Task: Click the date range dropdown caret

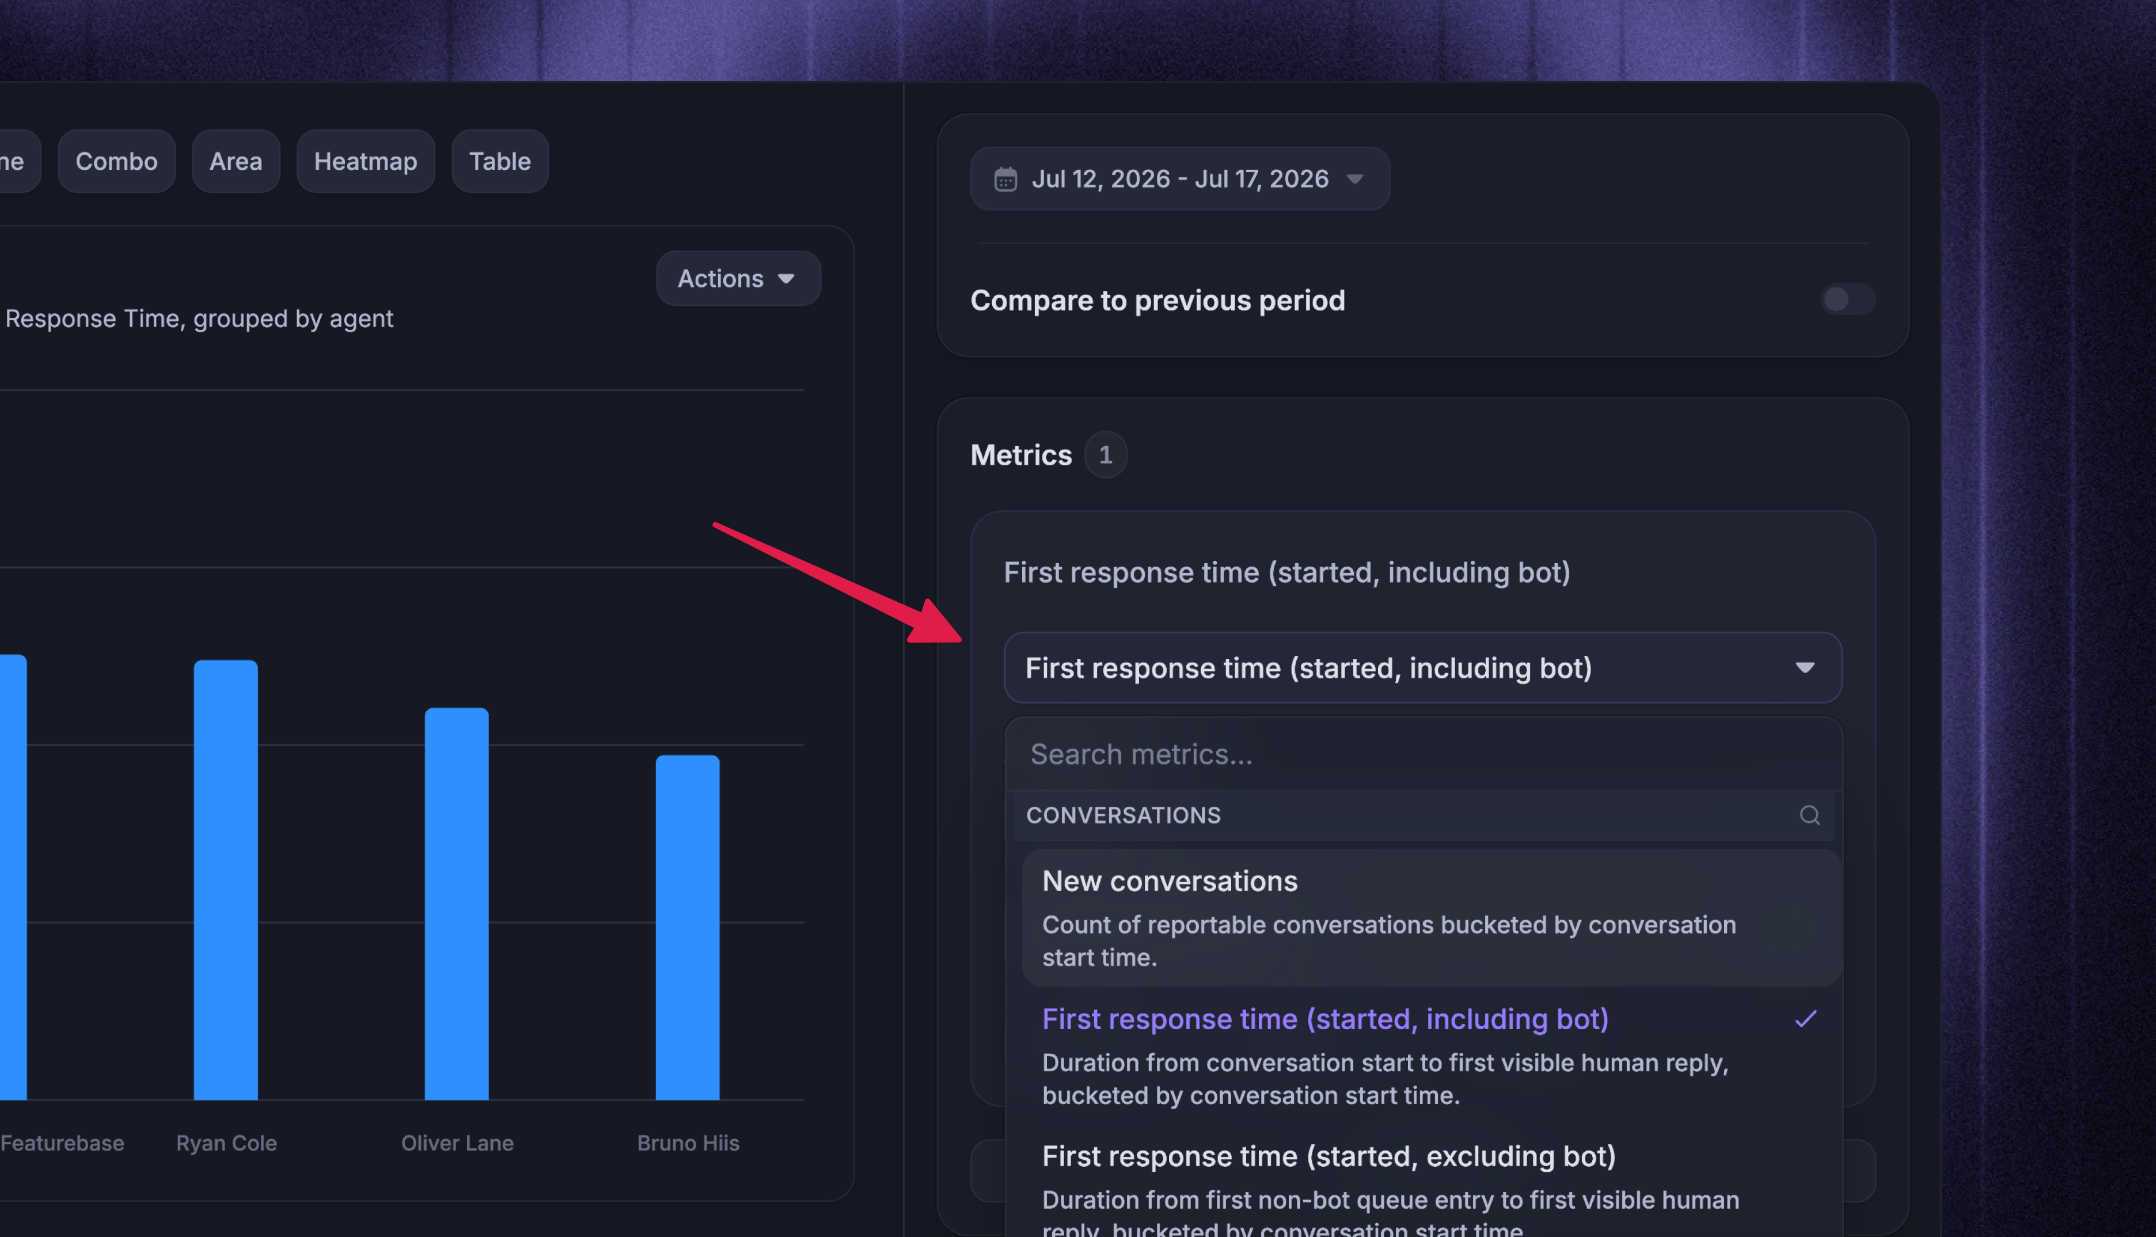Action: point(1355,179)
